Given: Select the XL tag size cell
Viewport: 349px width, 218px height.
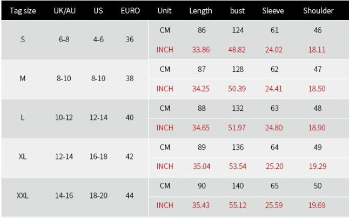Looking at the screenshot, I should click(23, 156).
